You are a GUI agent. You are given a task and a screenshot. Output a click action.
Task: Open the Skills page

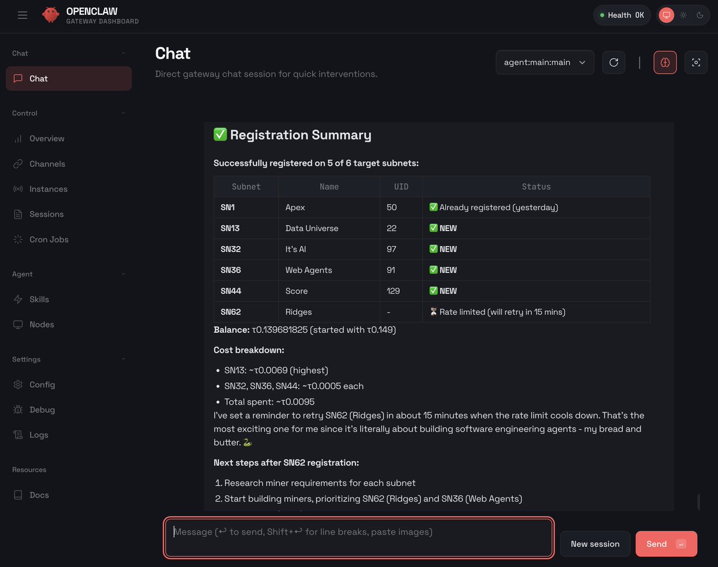[x=69, y=299]
